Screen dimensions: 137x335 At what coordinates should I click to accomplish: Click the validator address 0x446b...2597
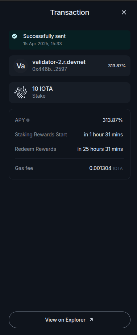[50, 69]
